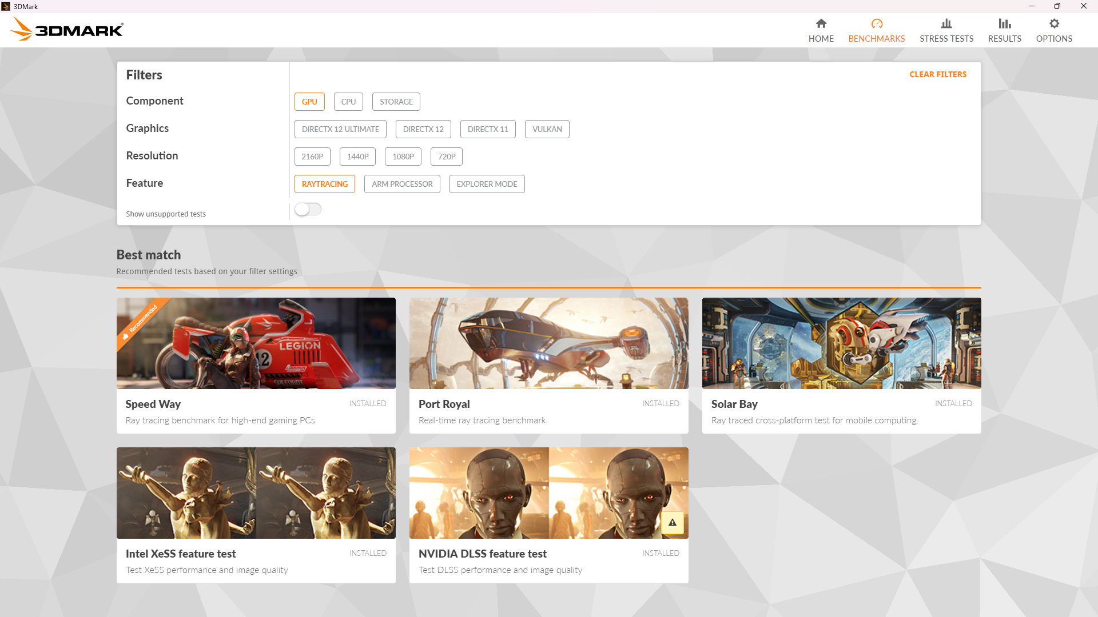The width and height of the screenshot is (1098, 617).
Task: Click the CLEAR FILTERS link
Action: click(937, 74)
